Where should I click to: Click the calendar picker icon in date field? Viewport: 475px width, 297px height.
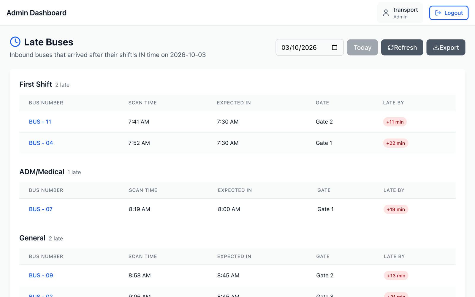click(x=334, y=47)
